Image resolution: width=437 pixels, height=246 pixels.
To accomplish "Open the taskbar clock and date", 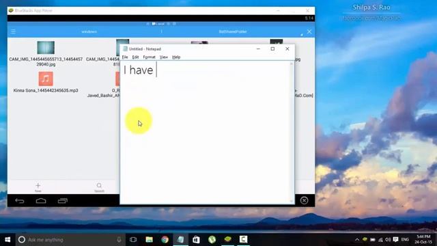I will pyautogui.click(x=423, y=240).
